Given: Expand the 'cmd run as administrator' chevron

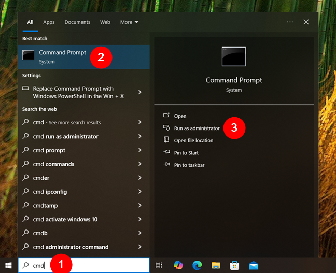Looking at the screenshot, I should point(139,136).
